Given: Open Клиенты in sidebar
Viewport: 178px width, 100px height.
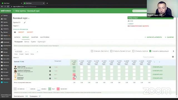Looking at the screenshot, I should 5,29.
